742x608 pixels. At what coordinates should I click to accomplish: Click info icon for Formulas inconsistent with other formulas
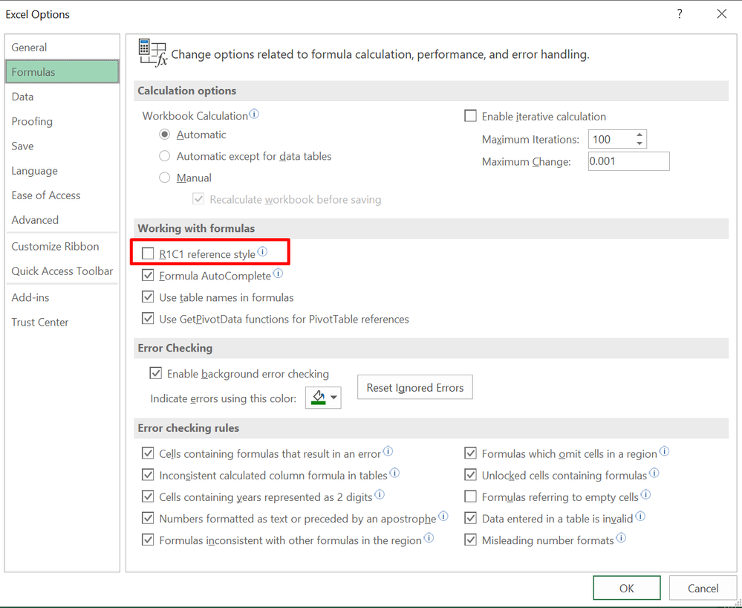429,538
